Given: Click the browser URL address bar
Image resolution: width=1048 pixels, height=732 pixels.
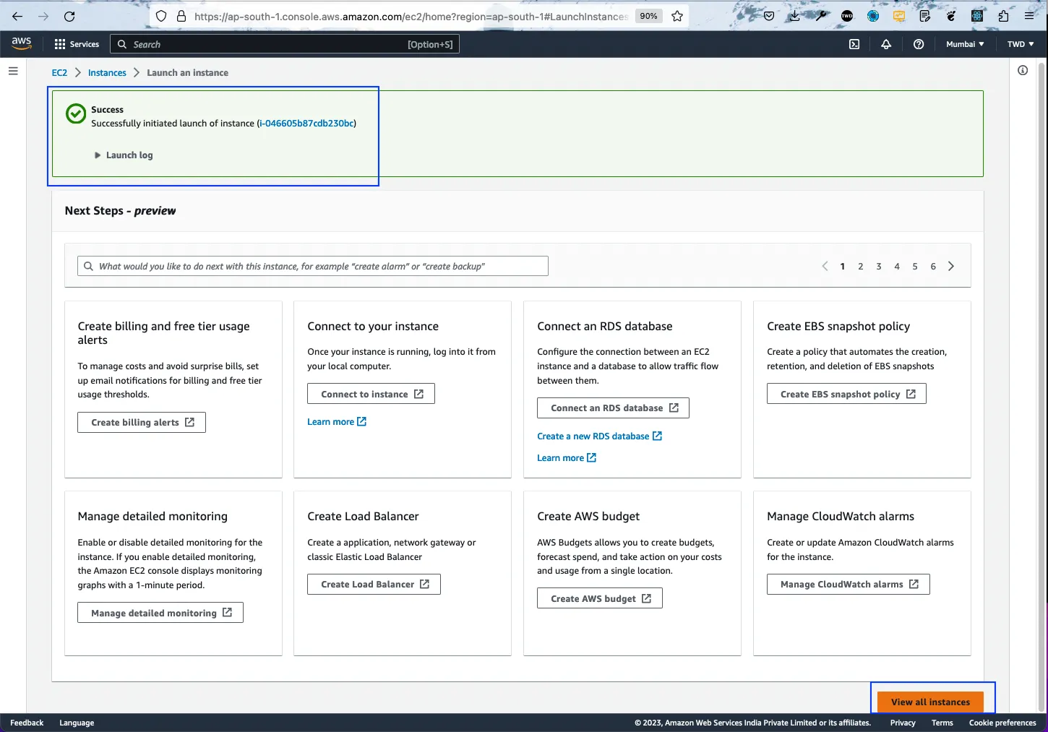Looking at the screenshot, I should click(410, 16).
